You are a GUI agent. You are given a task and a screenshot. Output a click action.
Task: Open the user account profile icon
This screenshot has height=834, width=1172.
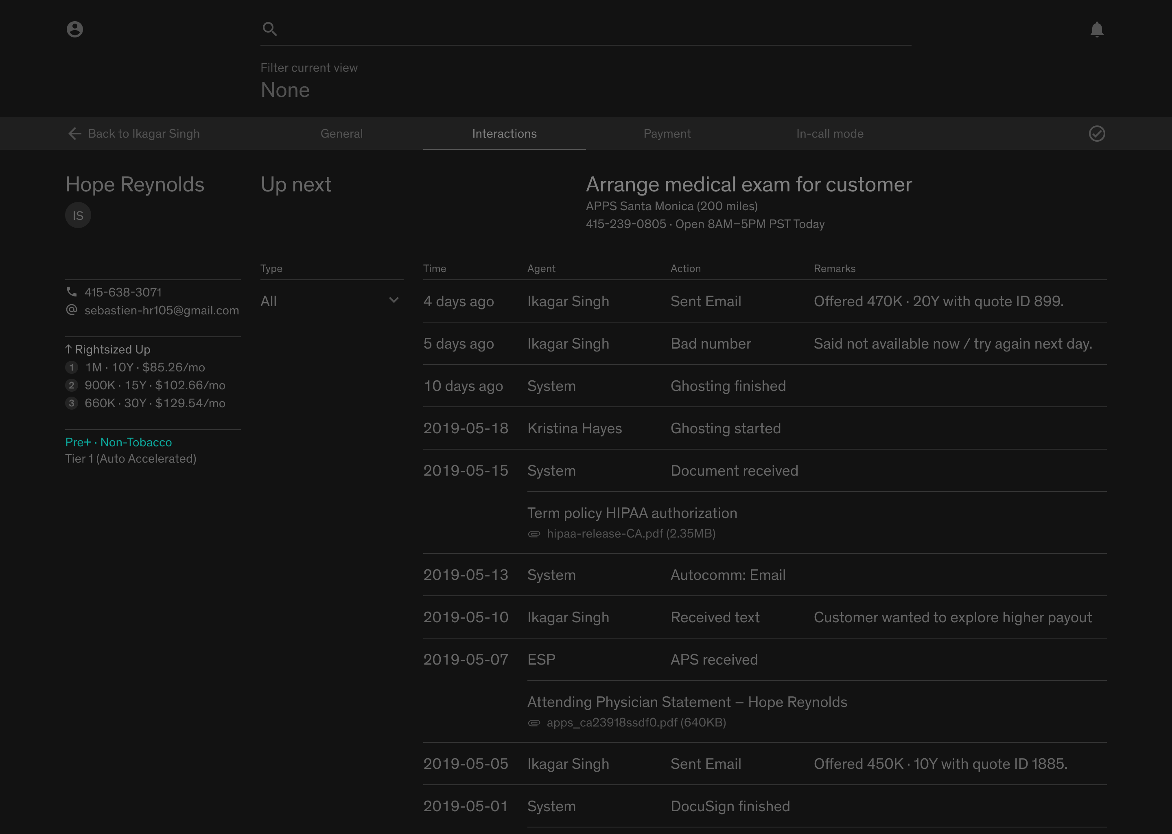pos(75,29)
